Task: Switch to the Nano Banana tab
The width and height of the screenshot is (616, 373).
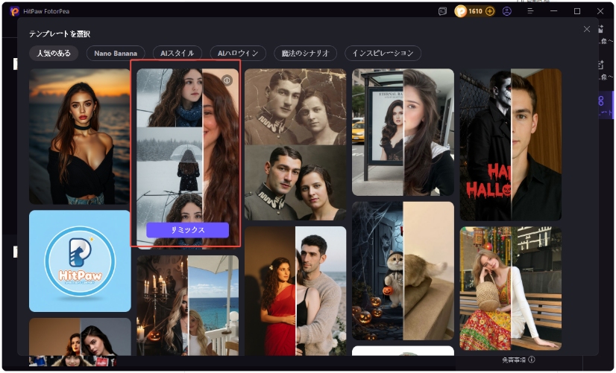Action: coord(116,54)
